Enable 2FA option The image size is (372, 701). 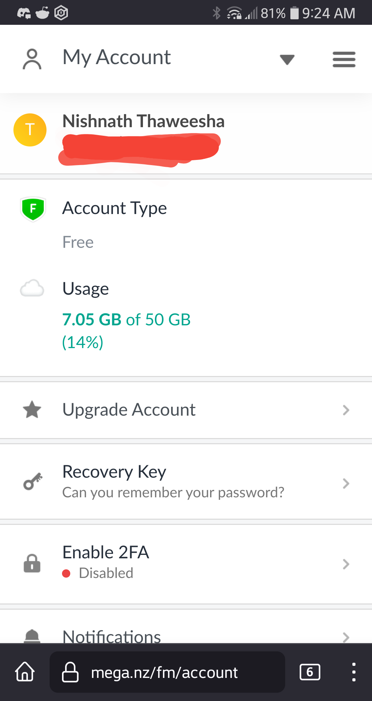[186, 564]
